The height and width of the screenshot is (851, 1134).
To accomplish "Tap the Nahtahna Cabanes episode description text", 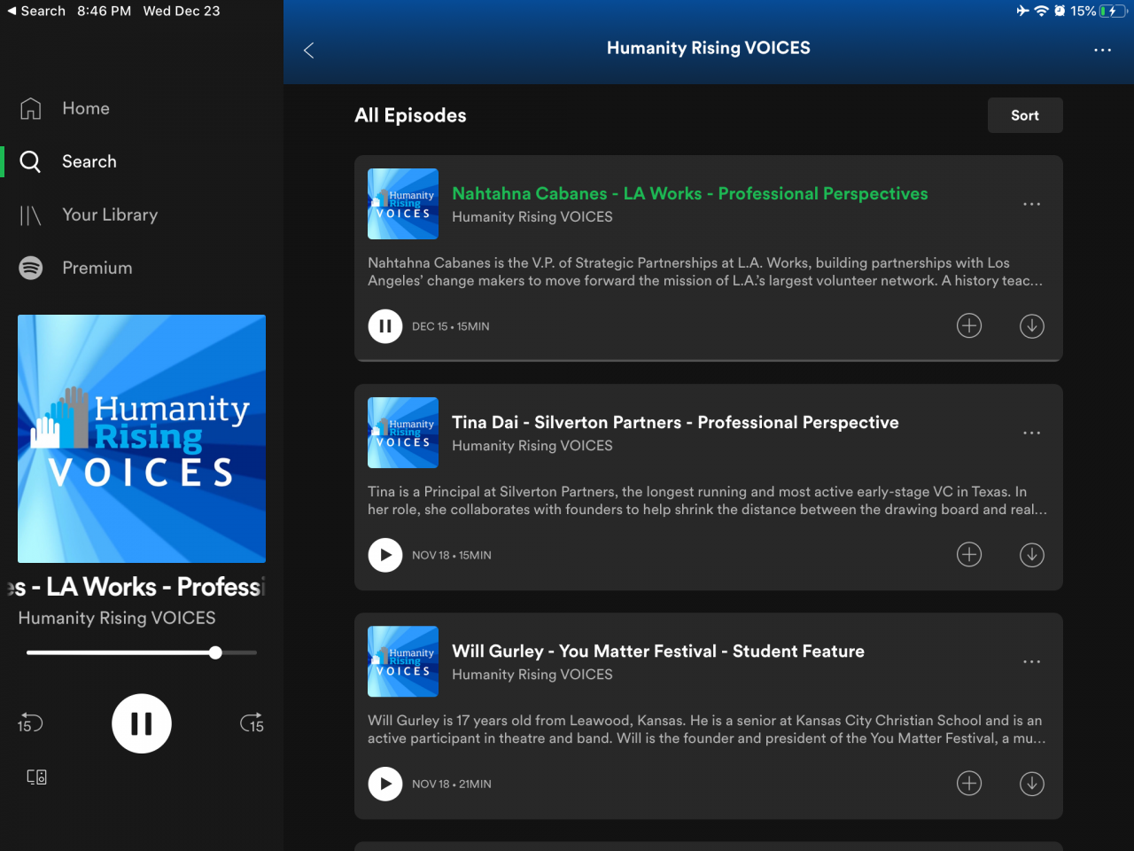I will (x=706, y=272).
